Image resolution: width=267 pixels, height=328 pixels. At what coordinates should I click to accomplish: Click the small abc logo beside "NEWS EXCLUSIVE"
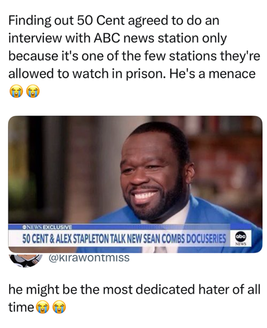coord(23,227)
